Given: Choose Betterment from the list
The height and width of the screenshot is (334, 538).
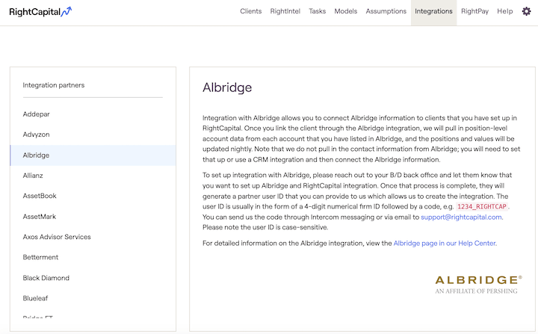Looking at the screenshot, I should (40, 257).
